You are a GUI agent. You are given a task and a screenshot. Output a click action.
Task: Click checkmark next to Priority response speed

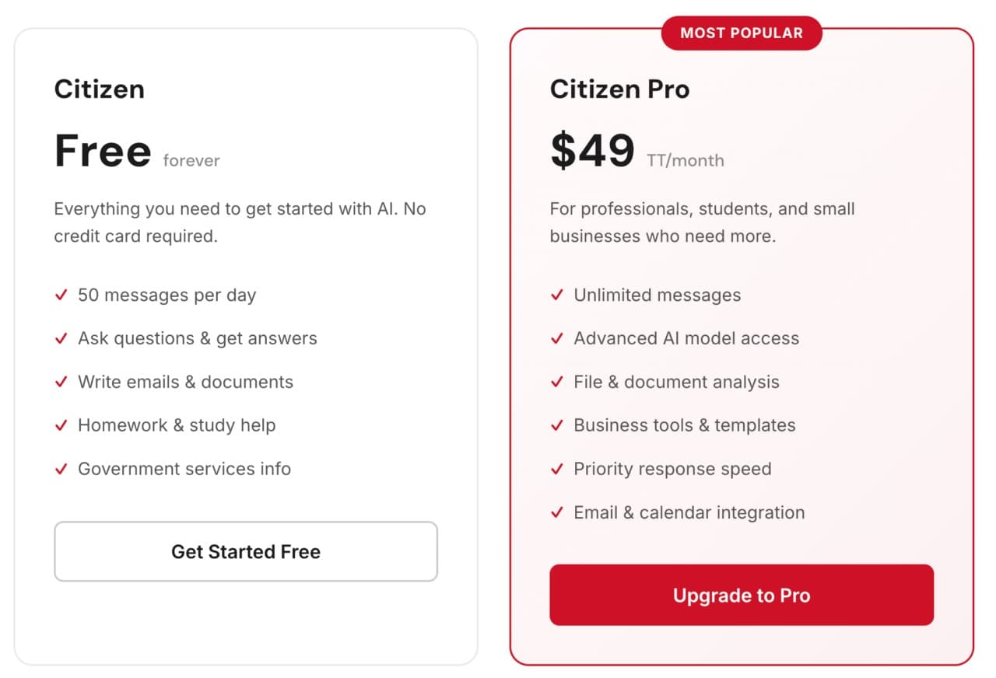point(556,470)
